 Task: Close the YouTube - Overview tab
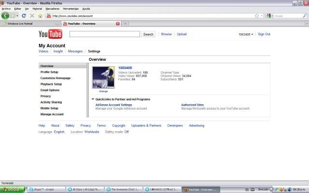click(x=118, y=23)
